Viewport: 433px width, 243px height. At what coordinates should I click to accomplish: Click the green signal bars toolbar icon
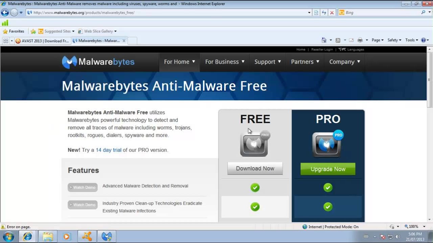(x=5, y=23)
